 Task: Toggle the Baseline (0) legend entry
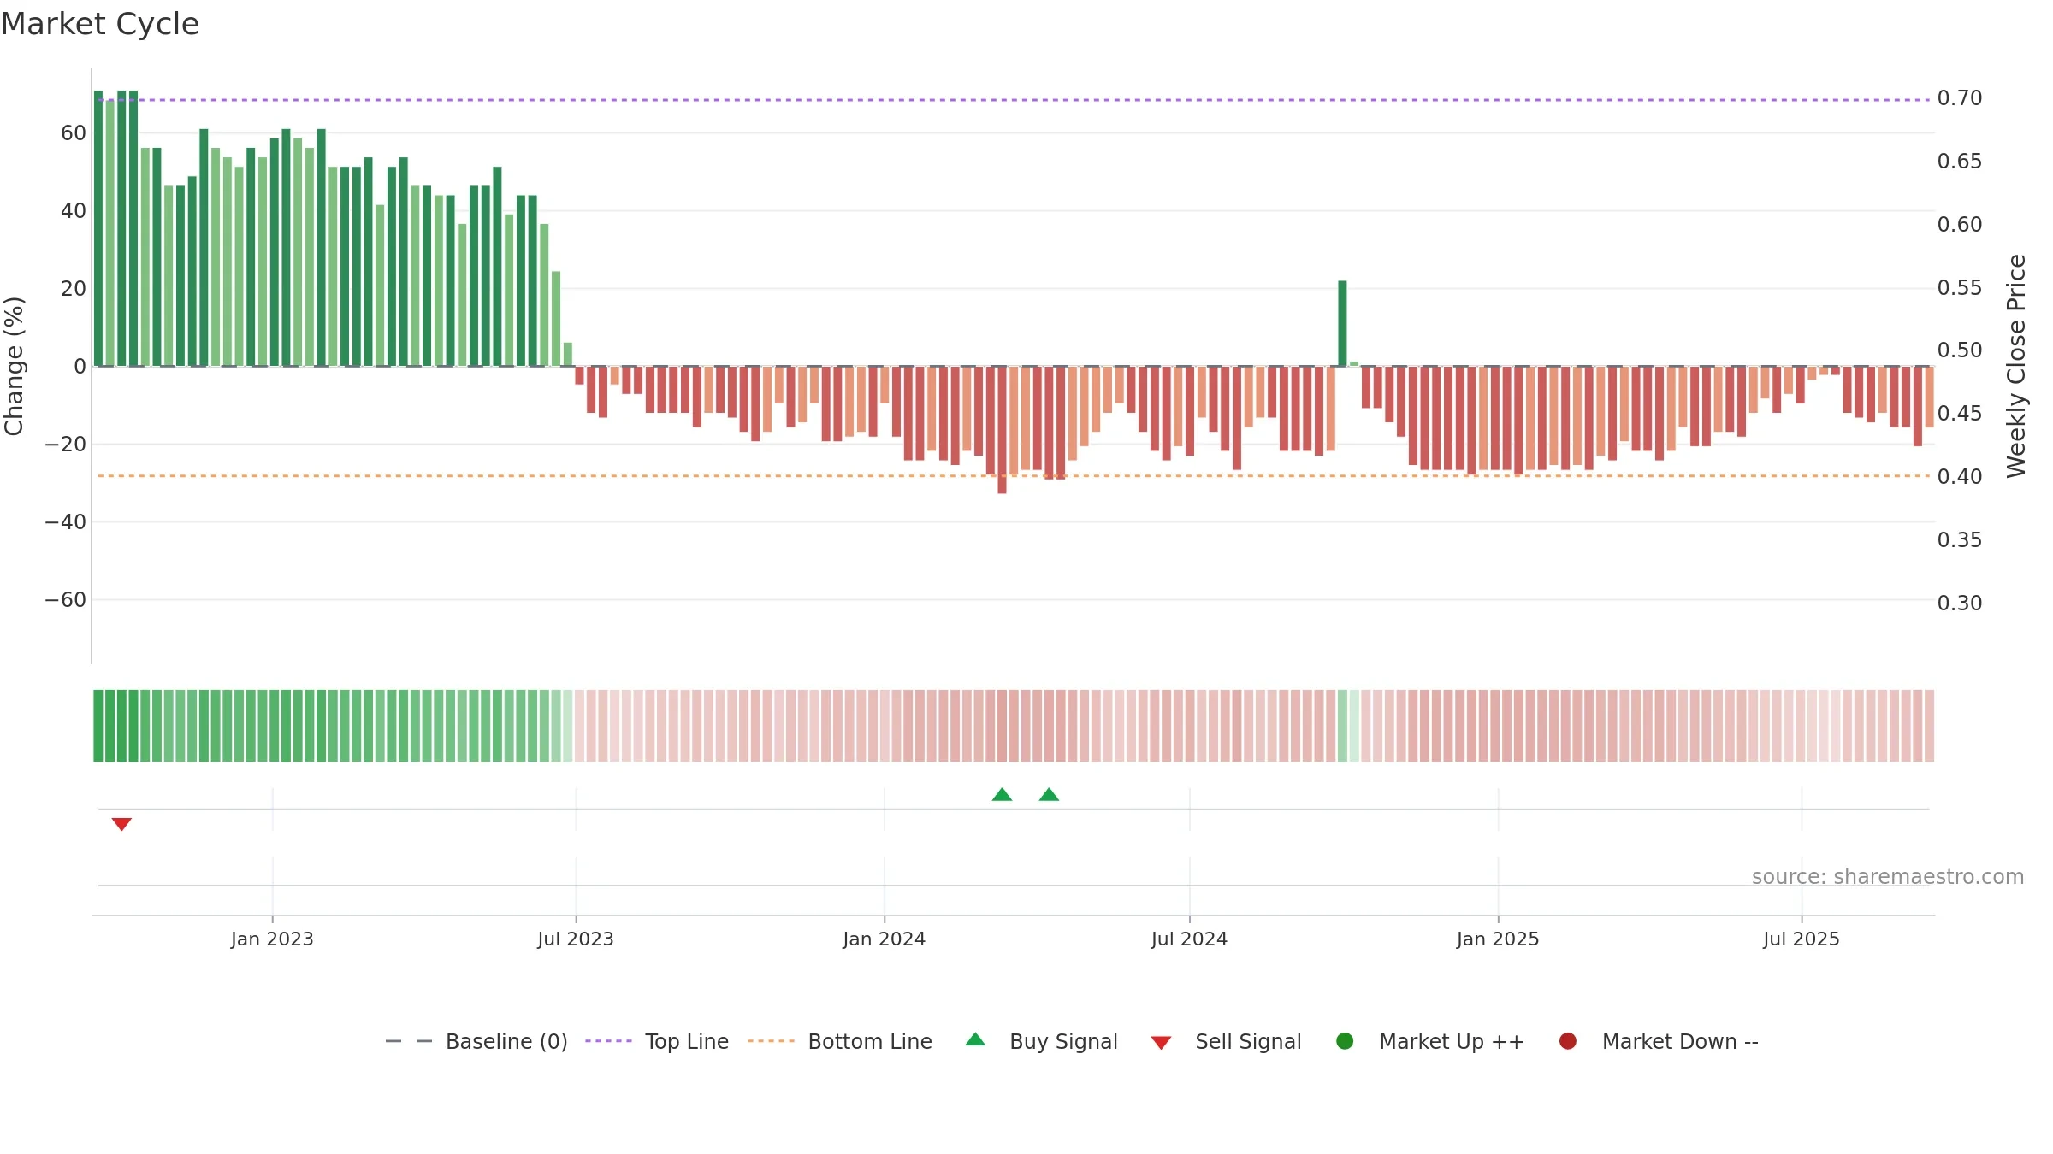(x=476, y=1041)
